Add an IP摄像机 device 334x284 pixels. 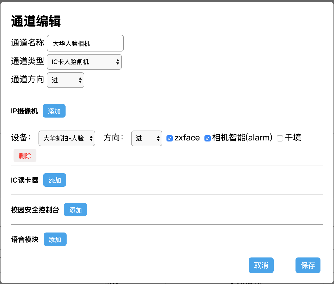tap(54, 111)
